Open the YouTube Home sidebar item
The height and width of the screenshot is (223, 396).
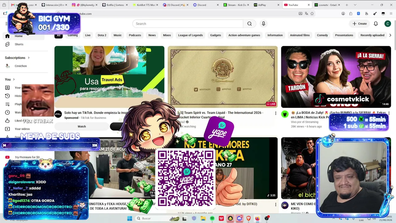click(x=23, y=36)
